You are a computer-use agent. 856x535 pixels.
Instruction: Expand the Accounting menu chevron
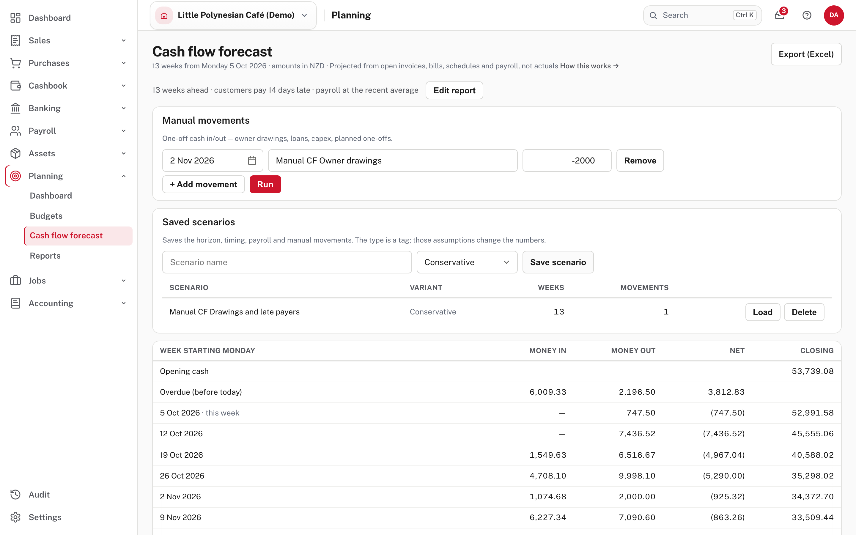tap(123, 303)
